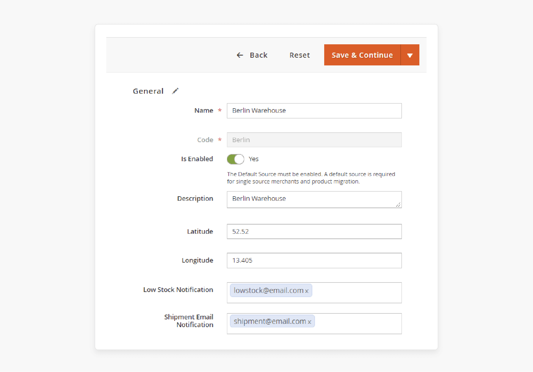Toggle the Is Enabled switch
This screenshot has width=533, height=372.
click(x=236, y=159)
